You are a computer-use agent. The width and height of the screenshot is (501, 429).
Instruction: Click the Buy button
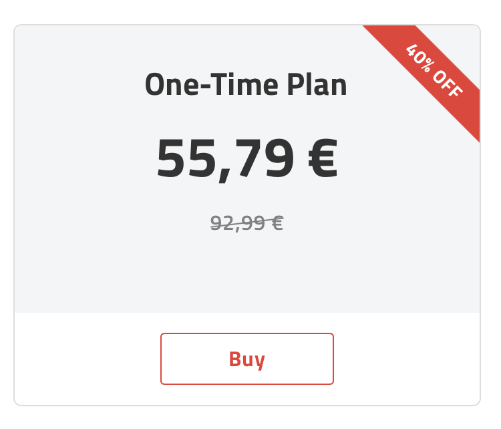point(247,359)
